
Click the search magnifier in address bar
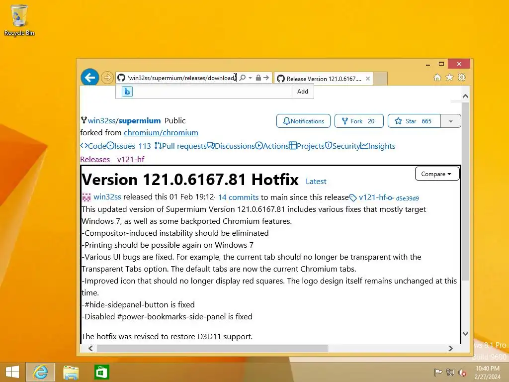[x=243, y=78]
